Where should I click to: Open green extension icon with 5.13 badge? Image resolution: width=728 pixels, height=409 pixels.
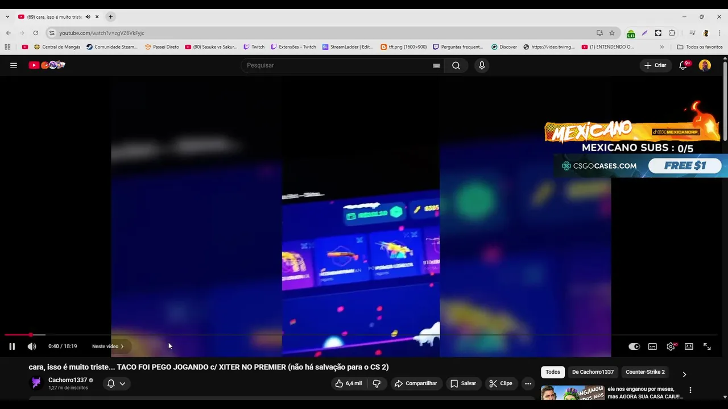pos(631,34)
